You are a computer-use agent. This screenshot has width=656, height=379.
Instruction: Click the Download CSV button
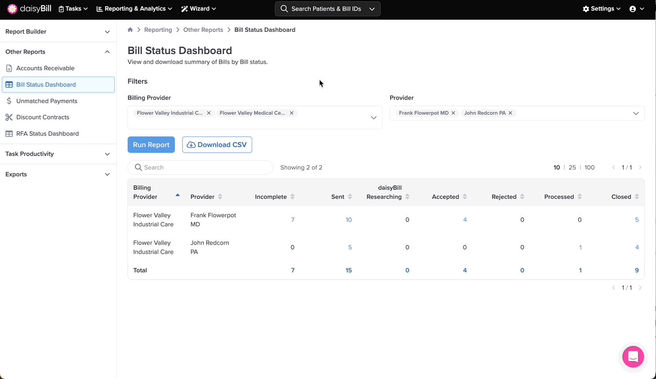point(217,145)
